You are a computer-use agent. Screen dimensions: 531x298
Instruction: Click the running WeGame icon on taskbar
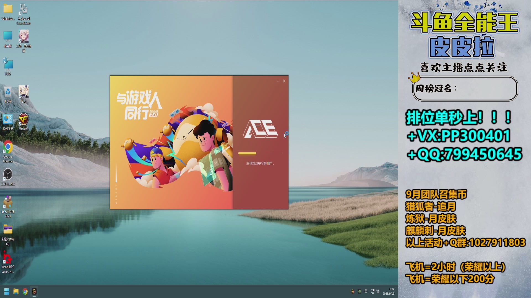pos(34,291)
